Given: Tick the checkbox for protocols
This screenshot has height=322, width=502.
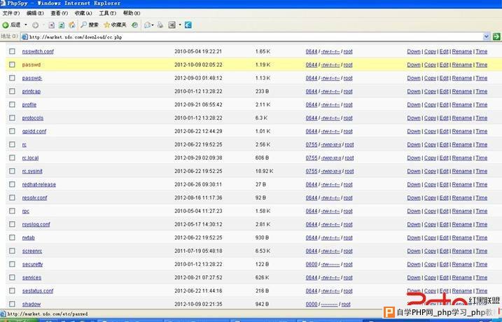Looking at the screenshot, I should click(12, 118).
